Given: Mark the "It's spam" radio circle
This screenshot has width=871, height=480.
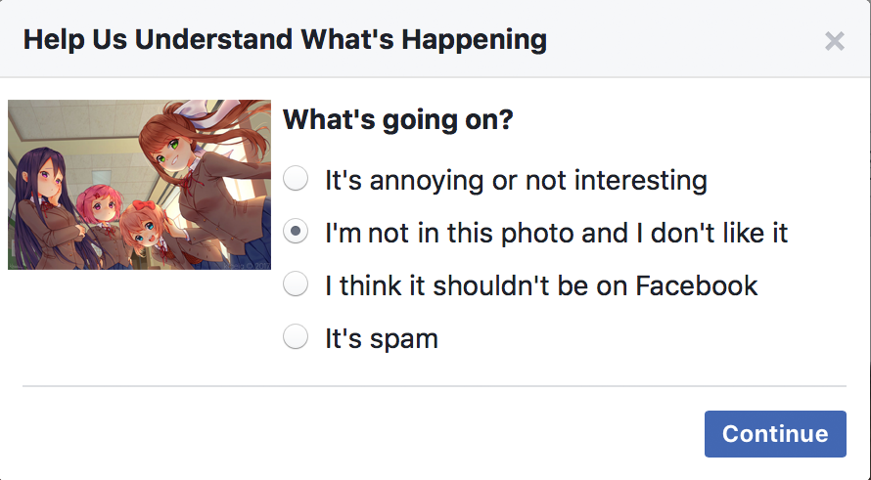Looking at the screenshot, I should [x=296, y=337].
